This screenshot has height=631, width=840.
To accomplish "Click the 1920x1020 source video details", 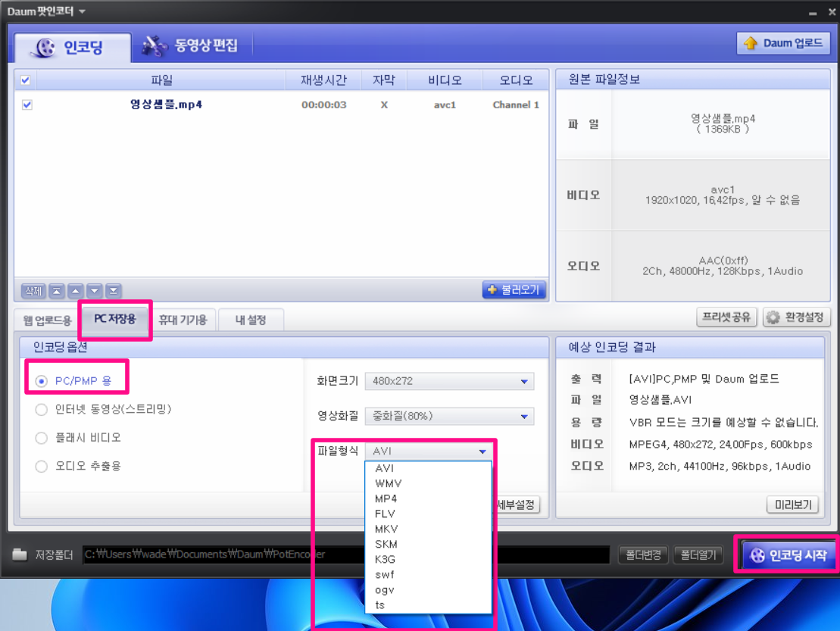I will (x=722, y=200).
